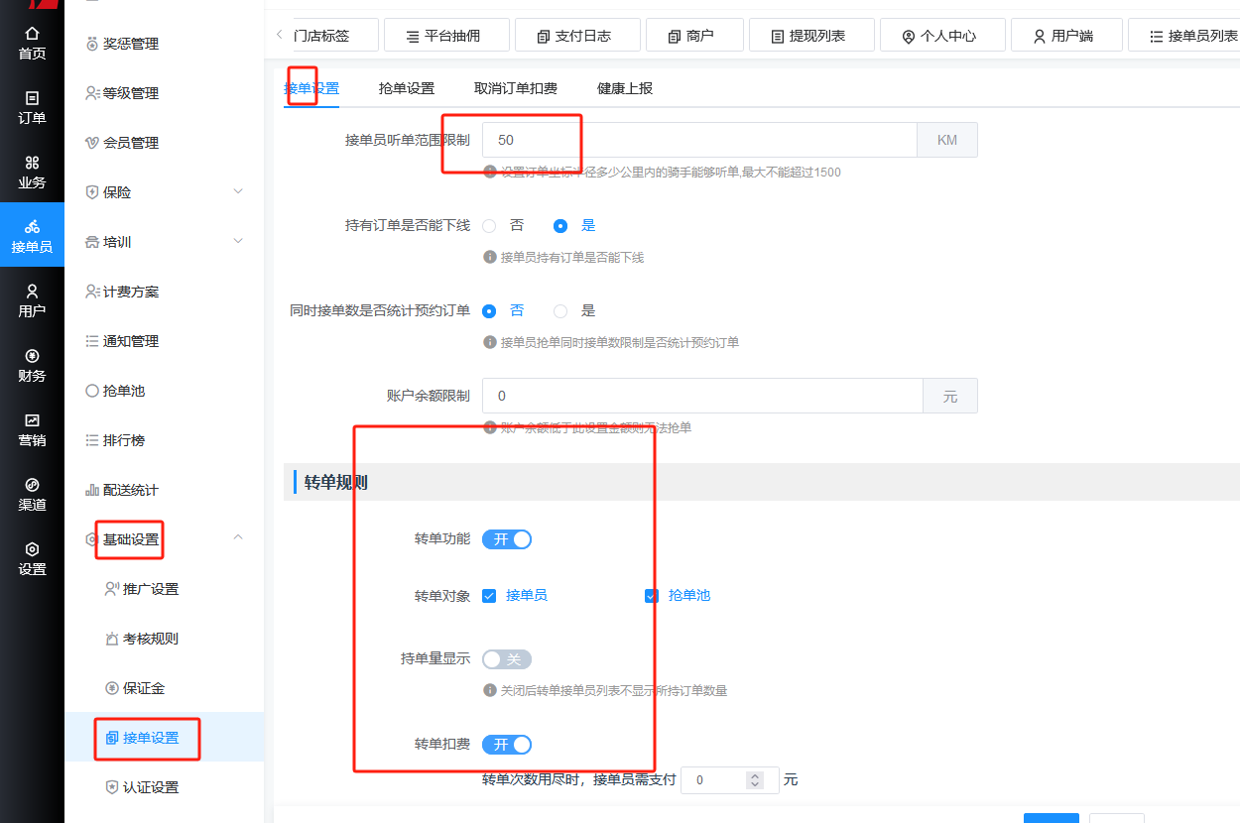The width and height of the screenshot is (1240, 823).
Task: Expand the 培训 menu chevron
Action: [x=238, y=241]
